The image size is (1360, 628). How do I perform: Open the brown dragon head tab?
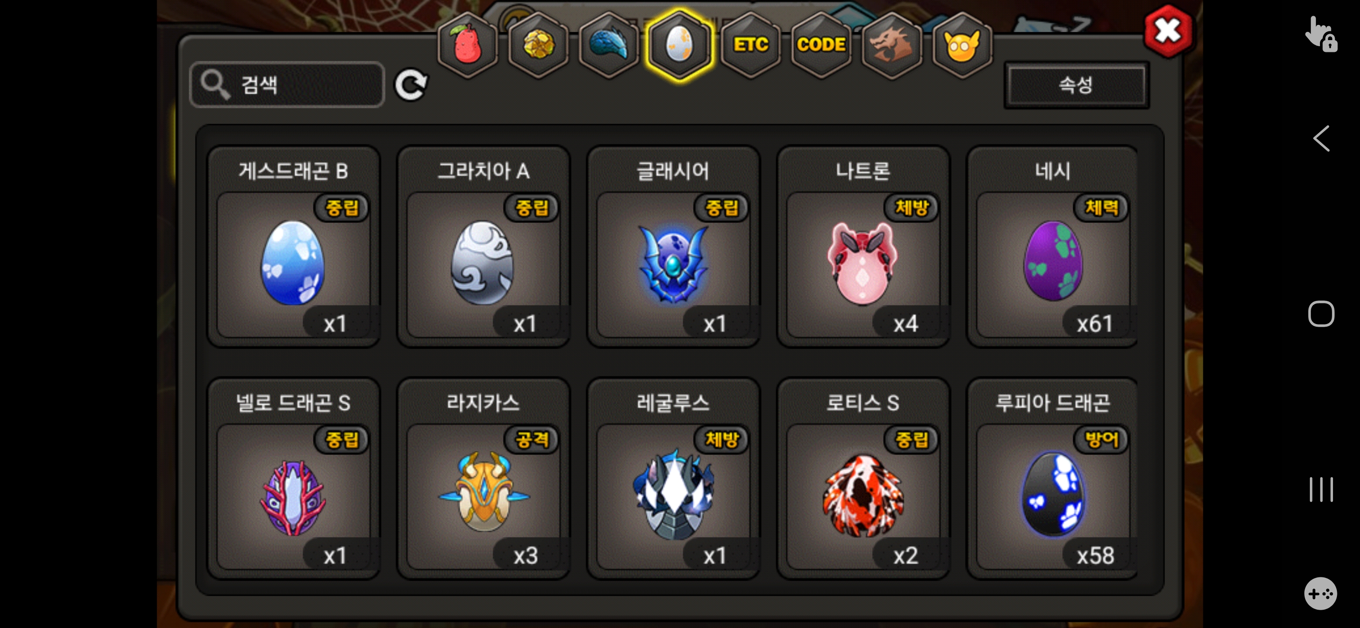point(892,45)
